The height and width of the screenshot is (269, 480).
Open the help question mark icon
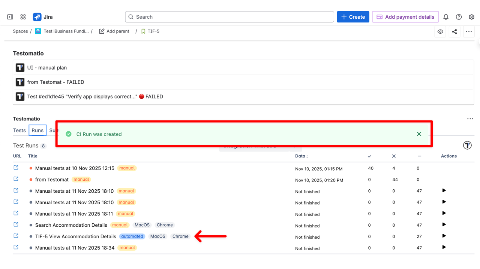(x=459, y=17)
